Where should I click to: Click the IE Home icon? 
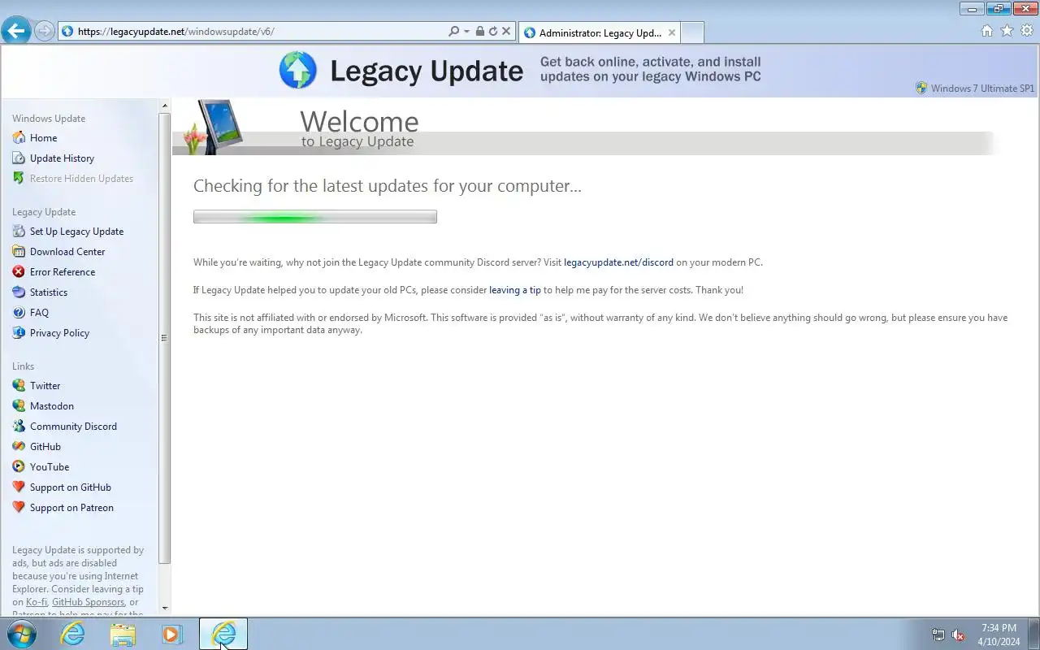click(987, 31)
